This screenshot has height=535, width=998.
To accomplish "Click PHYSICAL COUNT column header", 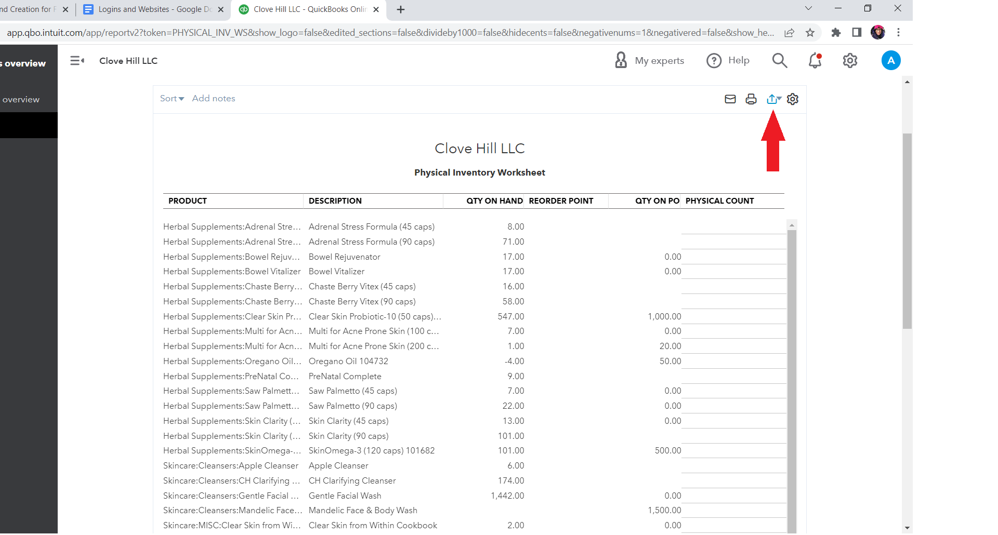I will point(719,200).
